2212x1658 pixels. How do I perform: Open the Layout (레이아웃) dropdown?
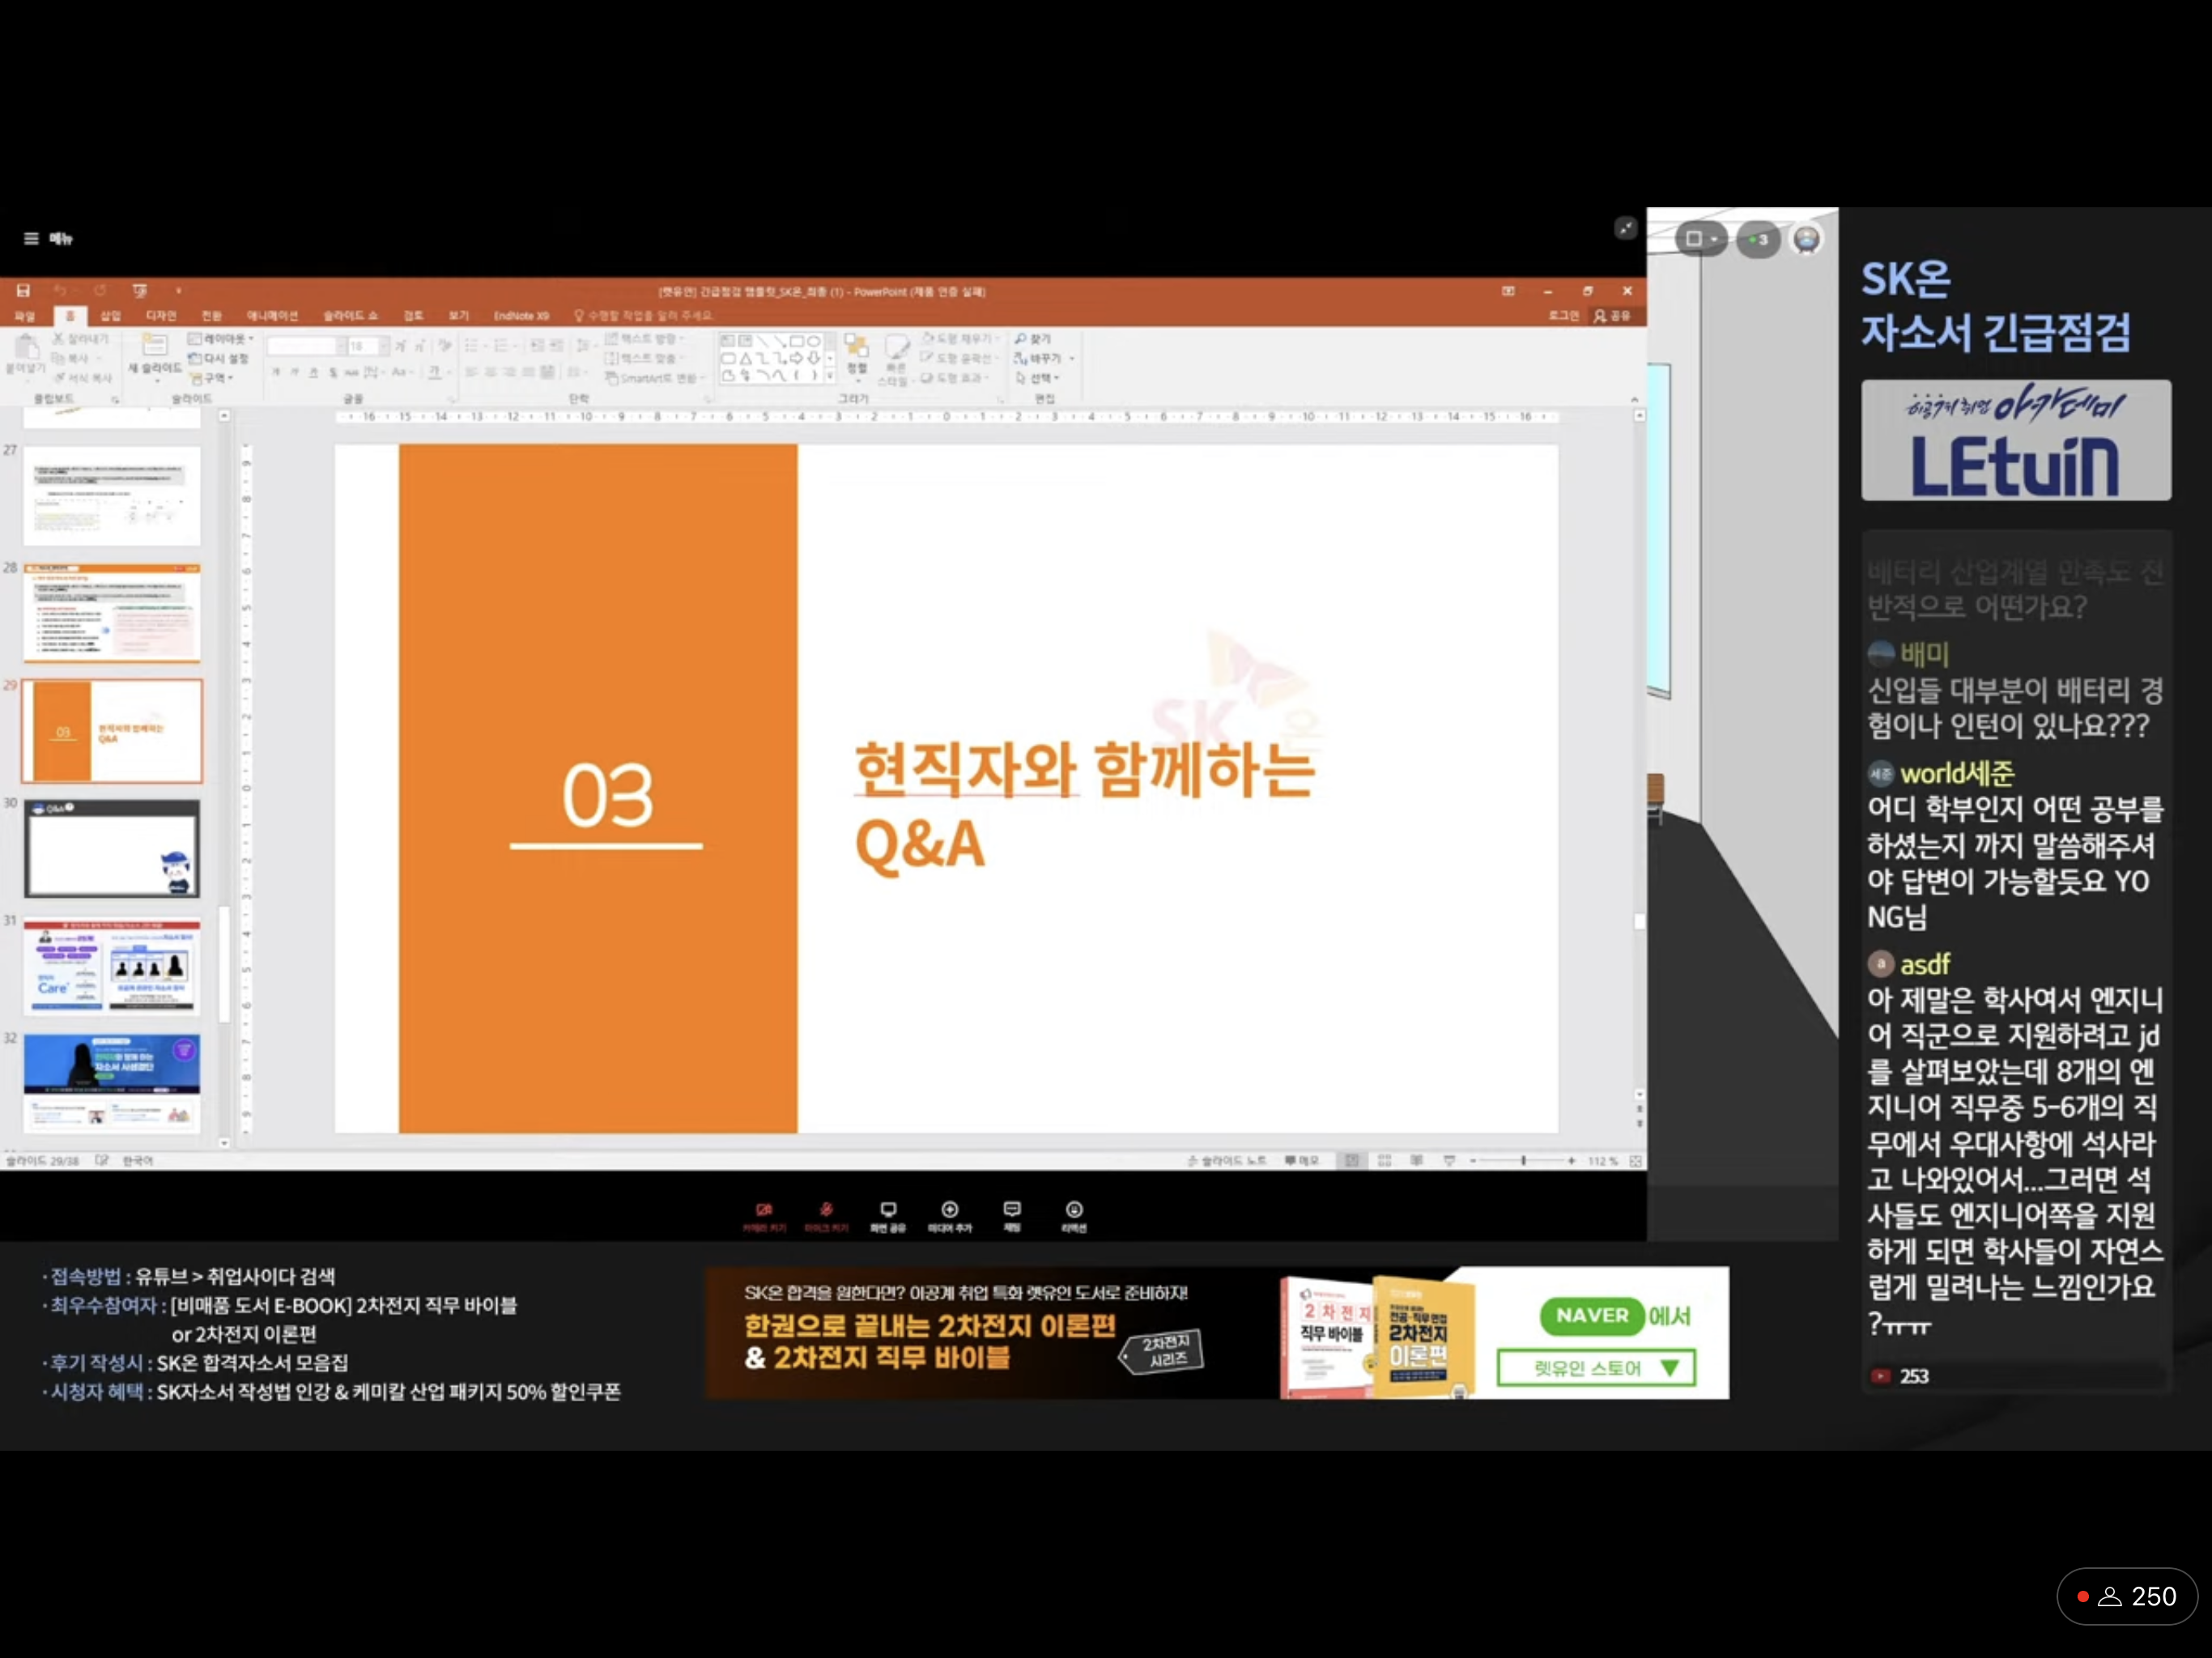[221, 339]
